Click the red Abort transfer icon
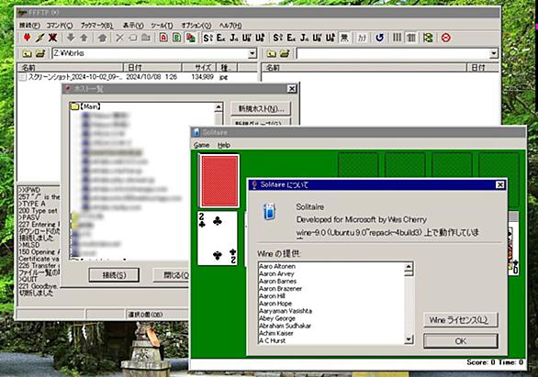Image resolution: width=538 pixels, height=377 pixels. coord(445,38)
